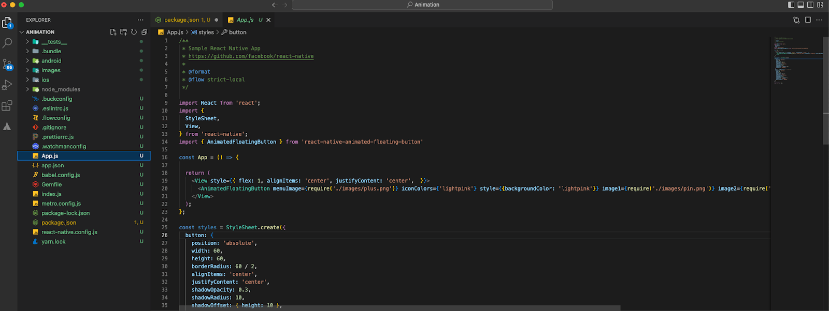Open the Run and Debug view

tap(7, 85)
